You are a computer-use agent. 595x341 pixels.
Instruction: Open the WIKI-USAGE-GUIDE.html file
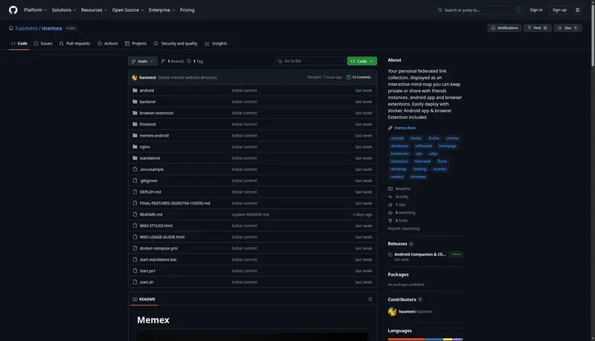pos(162,237)
